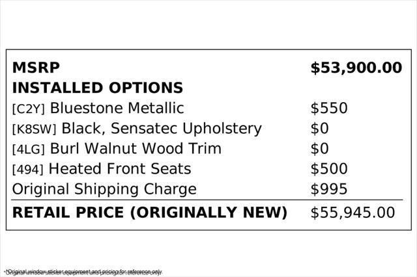
Task: Click the [494] option code
Action: tap(28, 170)
